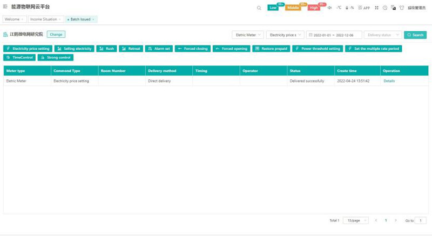
Task: Click the clock icon in header
Action: [385, 8]
